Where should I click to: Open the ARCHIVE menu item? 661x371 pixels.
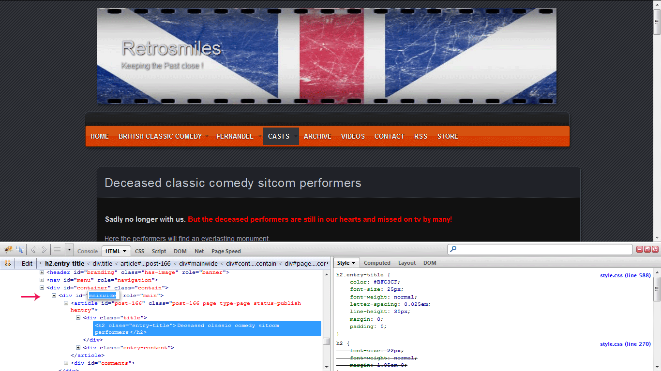pyautogui.click(x=317, y=136)
